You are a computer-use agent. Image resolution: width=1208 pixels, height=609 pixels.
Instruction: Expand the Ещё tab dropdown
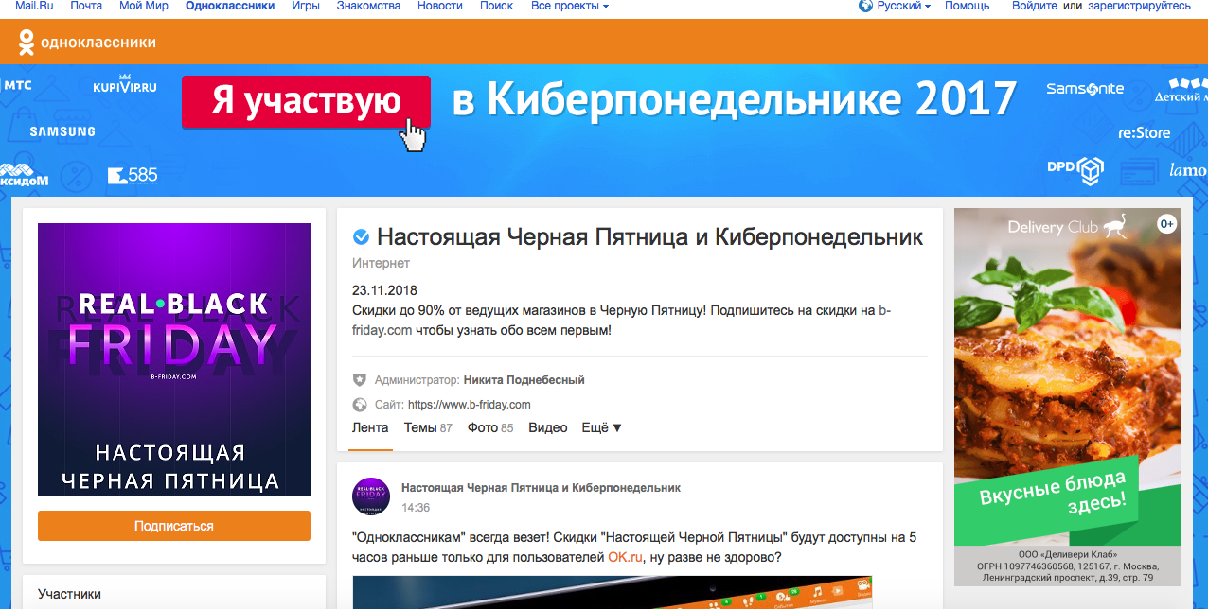tap(602, 427)
